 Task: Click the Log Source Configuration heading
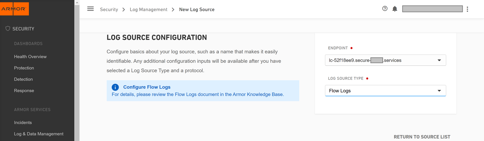[x=157, y=38]
